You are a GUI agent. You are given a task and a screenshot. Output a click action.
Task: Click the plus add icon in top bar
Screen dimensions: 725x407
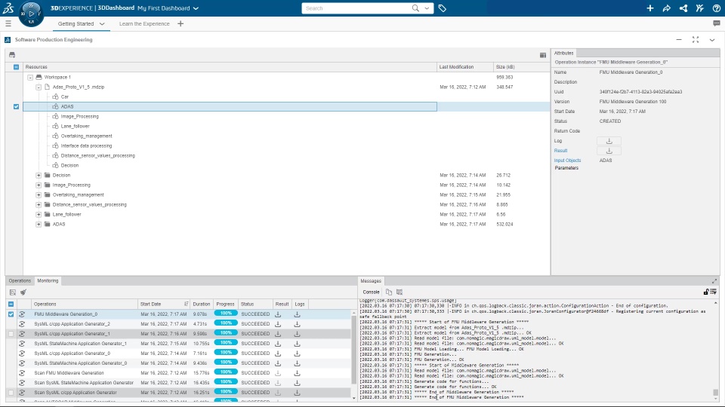[649, 8]
